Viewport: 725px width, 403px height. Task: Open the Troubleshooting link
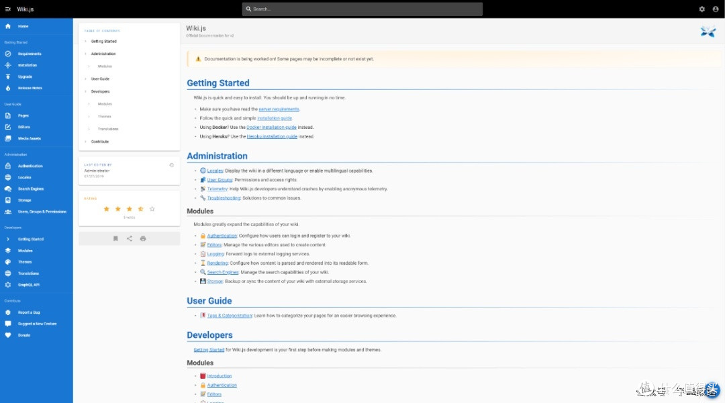(x=224, y=198)
